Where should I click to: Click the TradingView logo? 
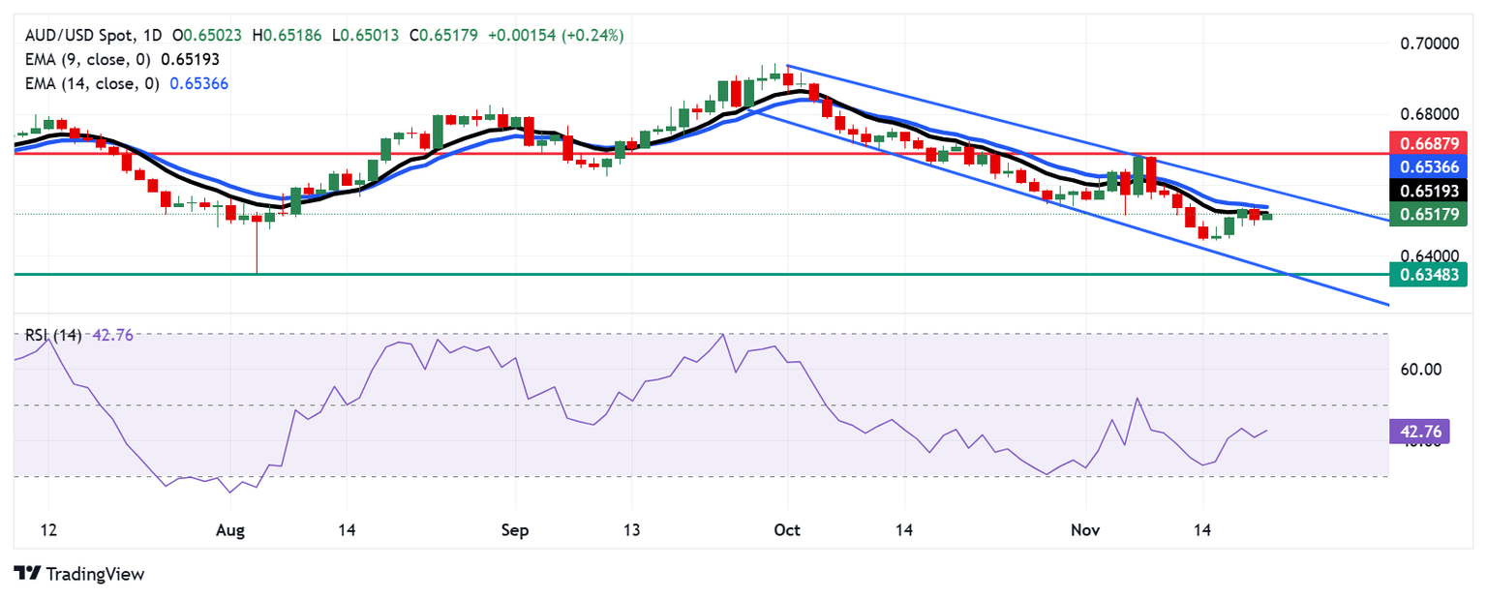pyautogui.click(x=79, y=574)
